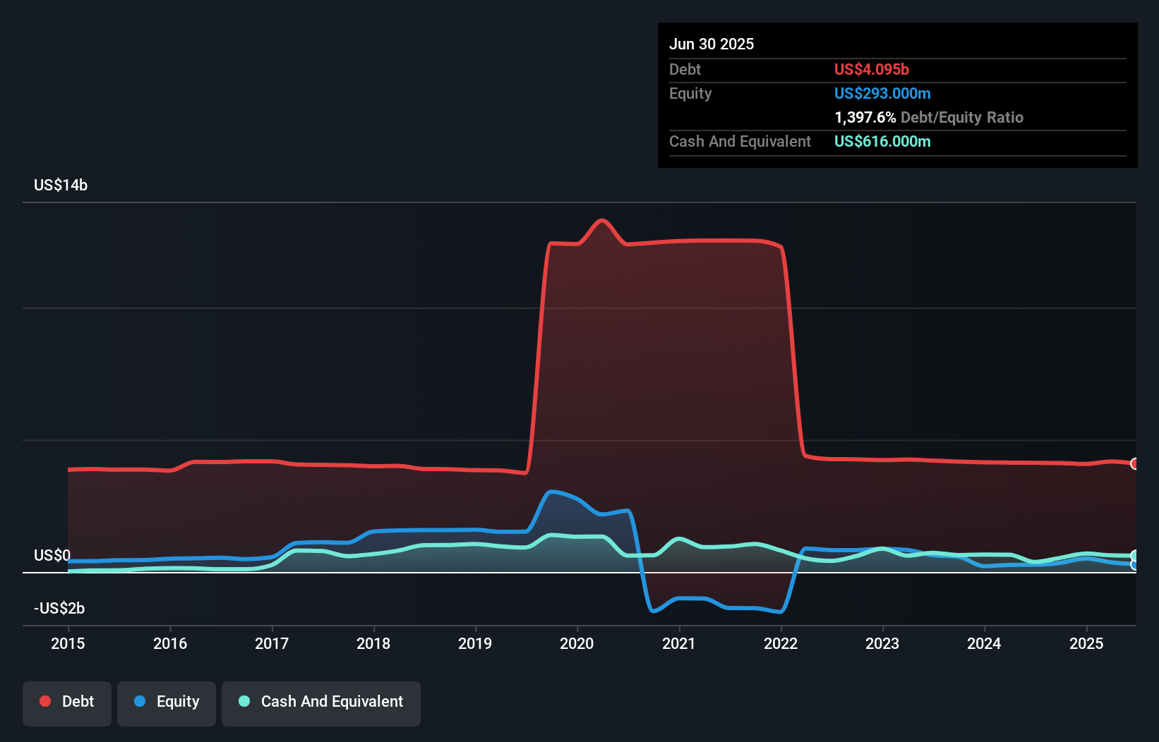This screenshot has height=742, width=1159.
Task: Click the 2015 x-axis label
Action: [x=68, y=643]
